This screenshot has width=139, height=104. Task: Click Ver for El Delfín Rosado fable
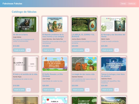58,90
